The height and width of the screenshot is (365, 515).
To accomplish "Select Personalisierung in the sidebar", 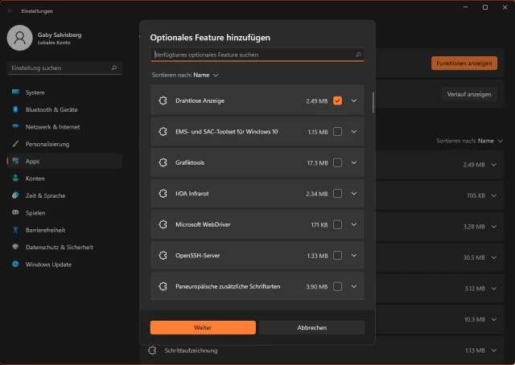I will (47, 144).
